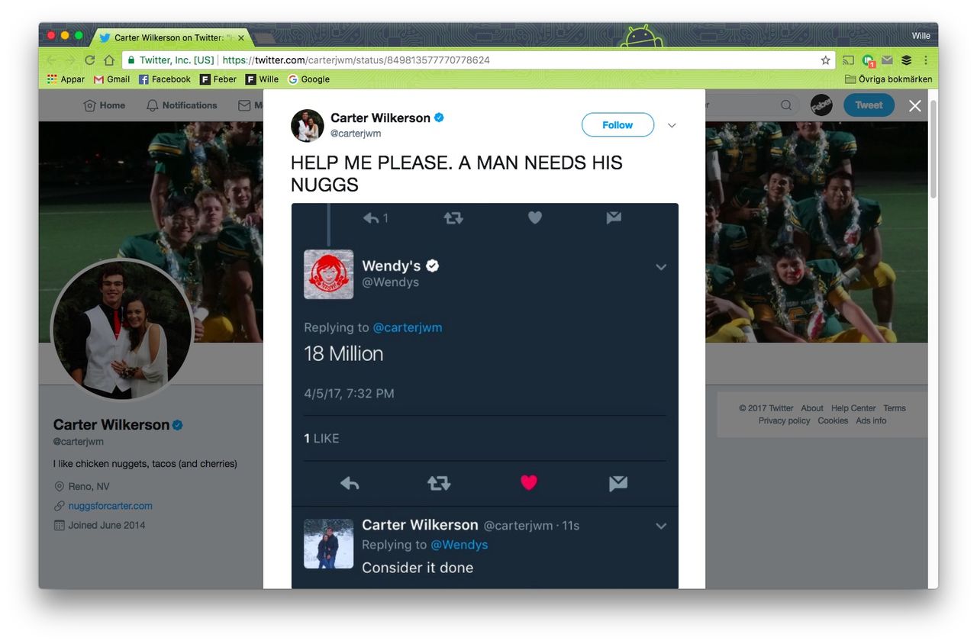Screen dimensions: 977x644
Task: Open the Feber bookmark
Action: click(218, 79)
